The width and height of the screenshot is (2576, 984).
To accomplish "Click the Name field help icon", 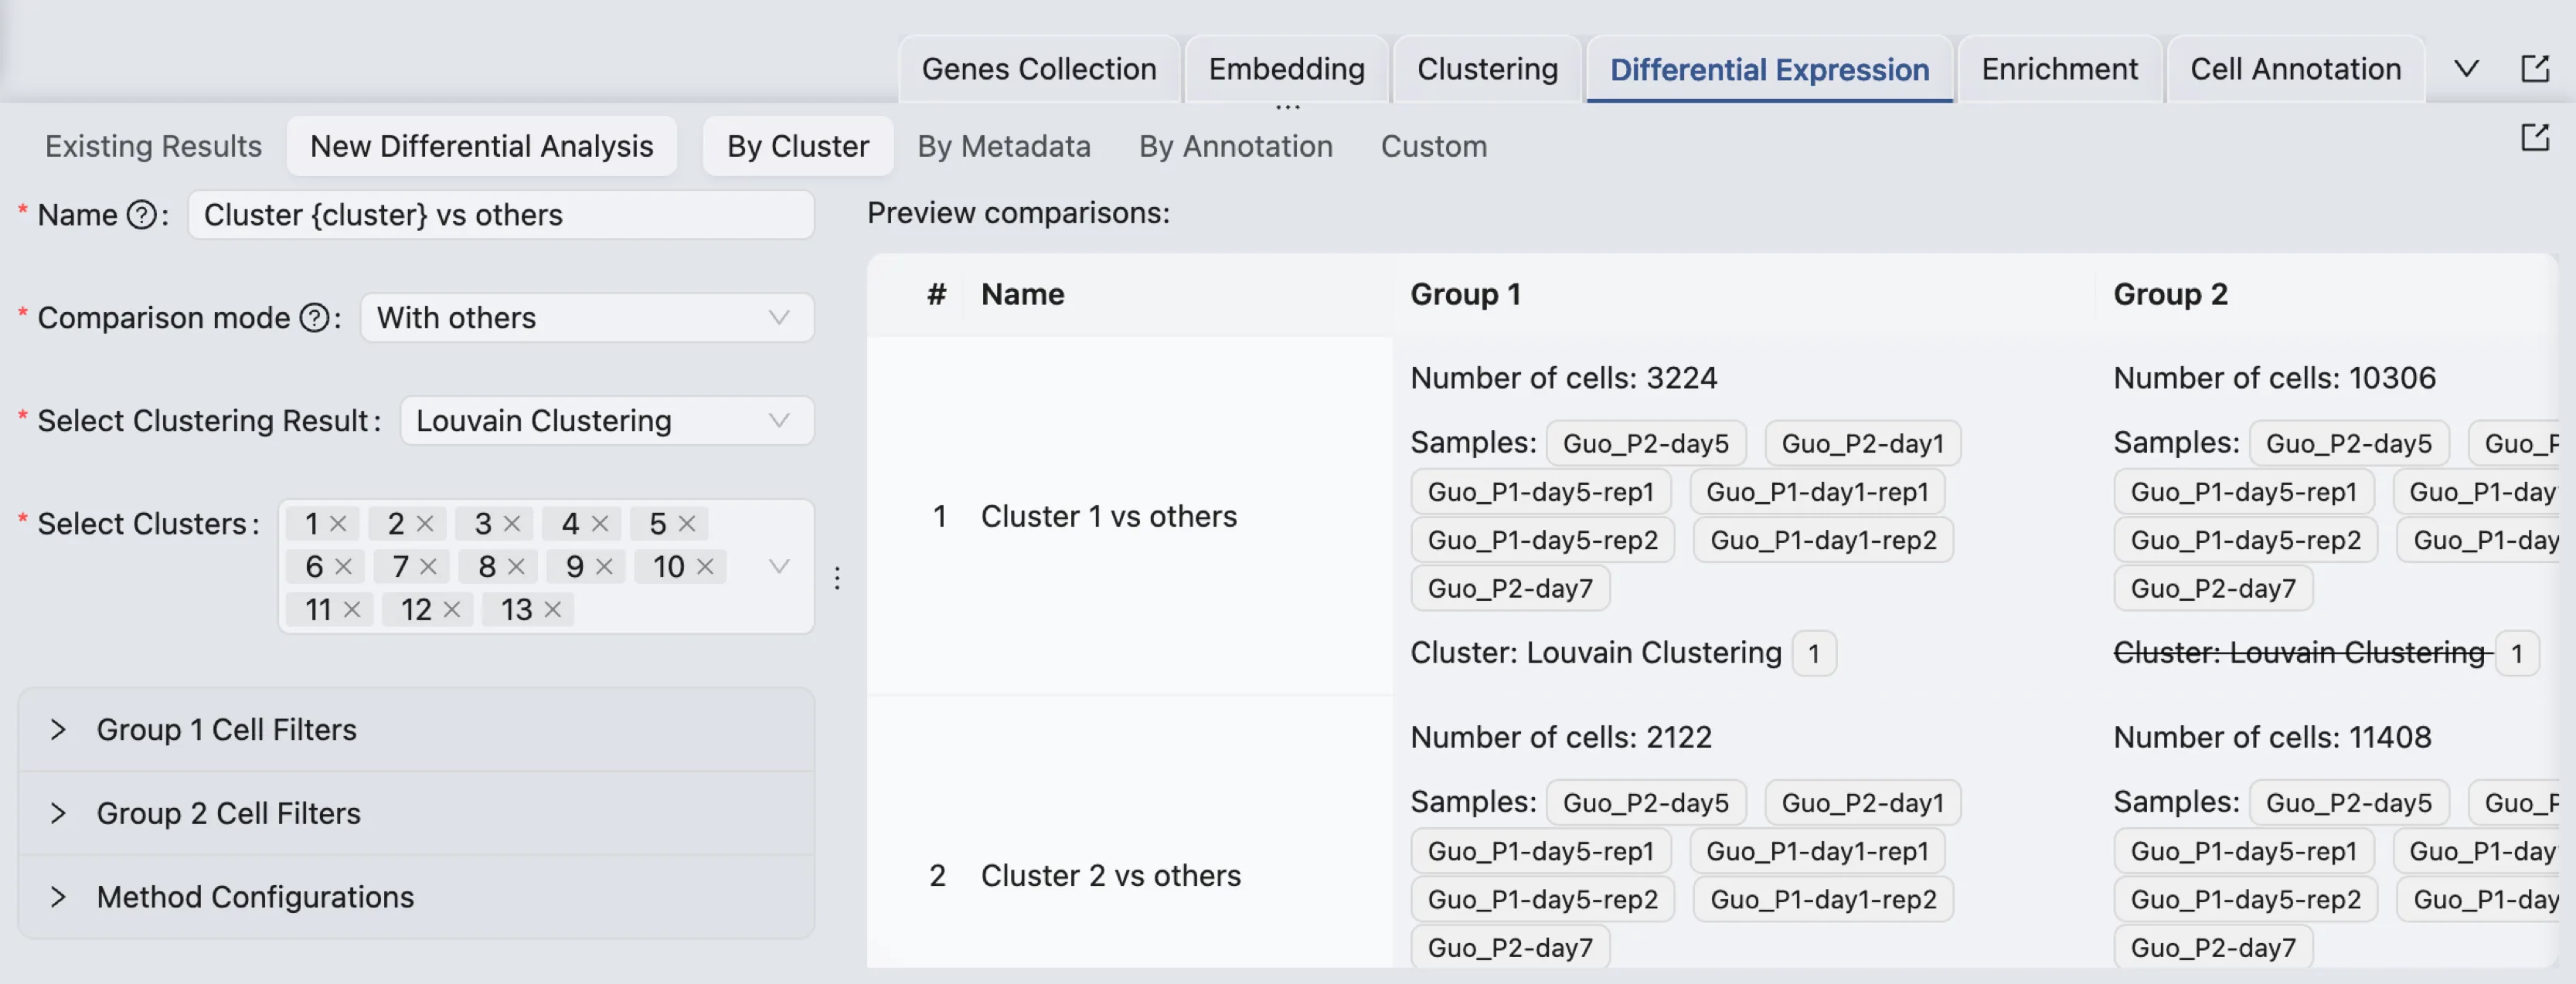I will pos(142,215).
